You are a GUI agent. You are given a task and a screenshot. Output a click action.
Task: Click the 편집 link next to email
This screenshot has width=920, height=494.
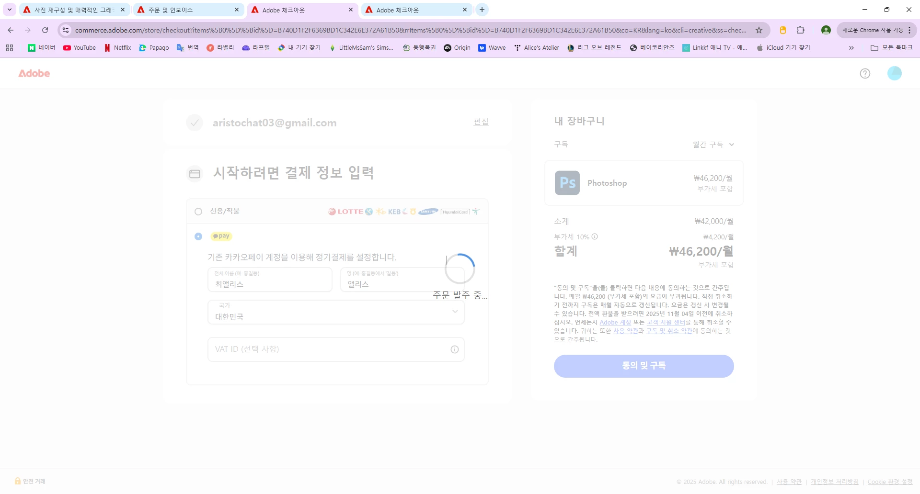coord(481,122)
